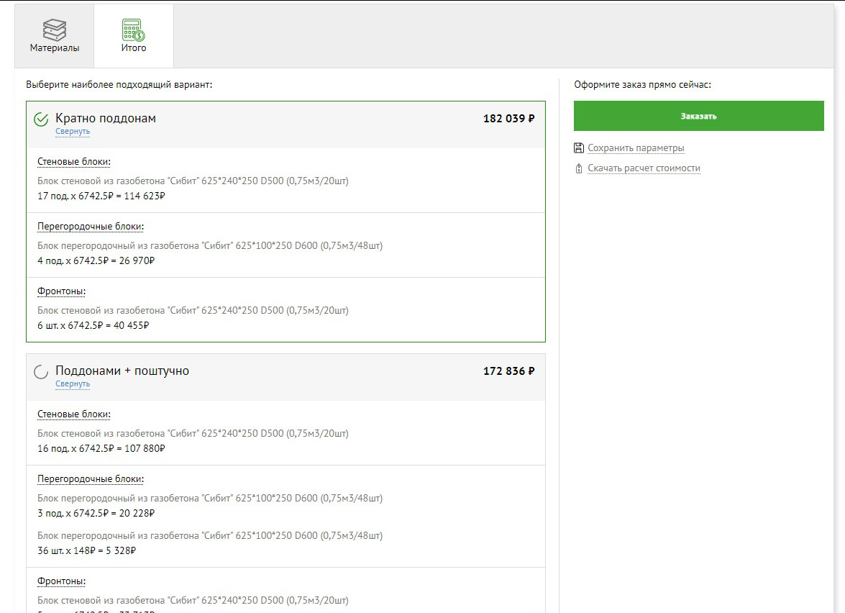Click the 172 836 ₽ total price
Screen dimensions: 845x613
pos(508,371)
